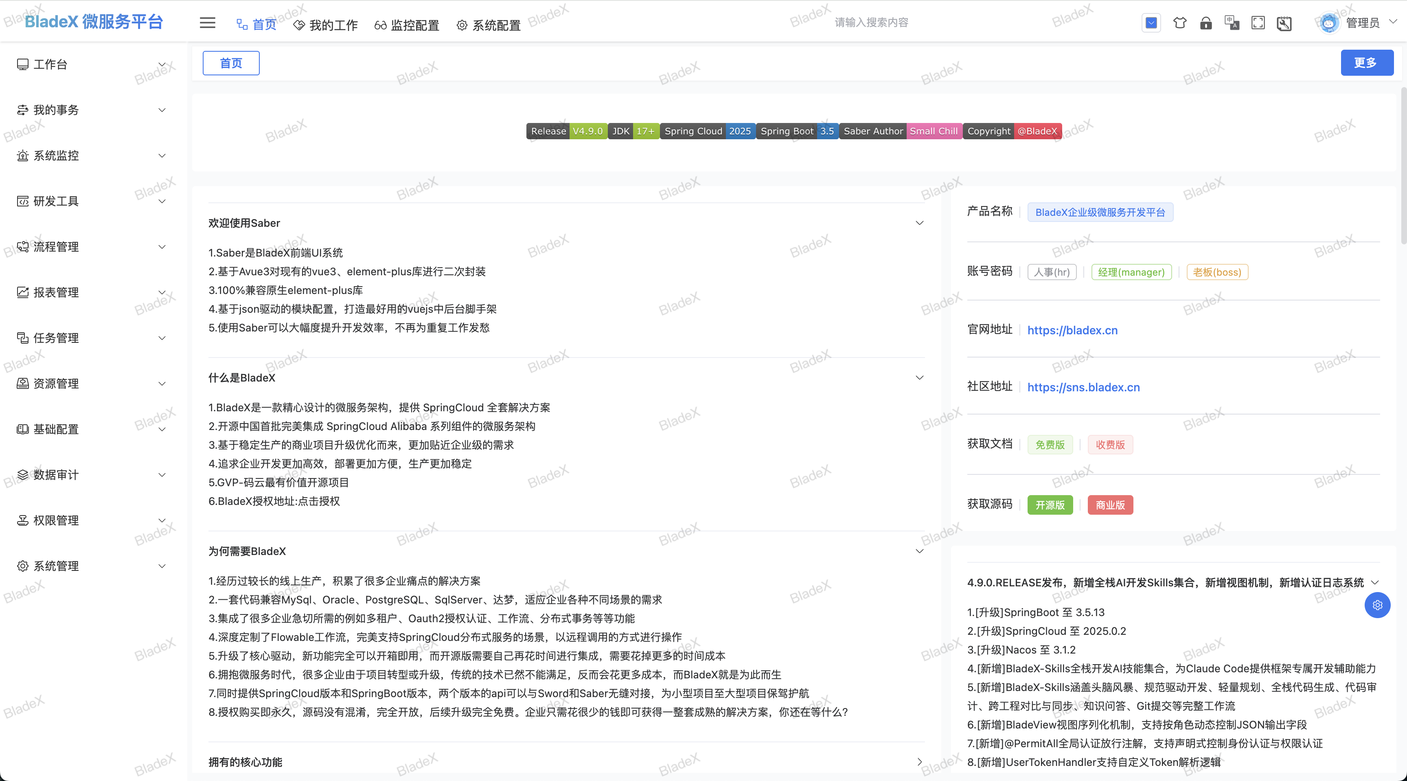
Task: Click the Release V4.9.0 badge
Action: click(x=566, y=131)
